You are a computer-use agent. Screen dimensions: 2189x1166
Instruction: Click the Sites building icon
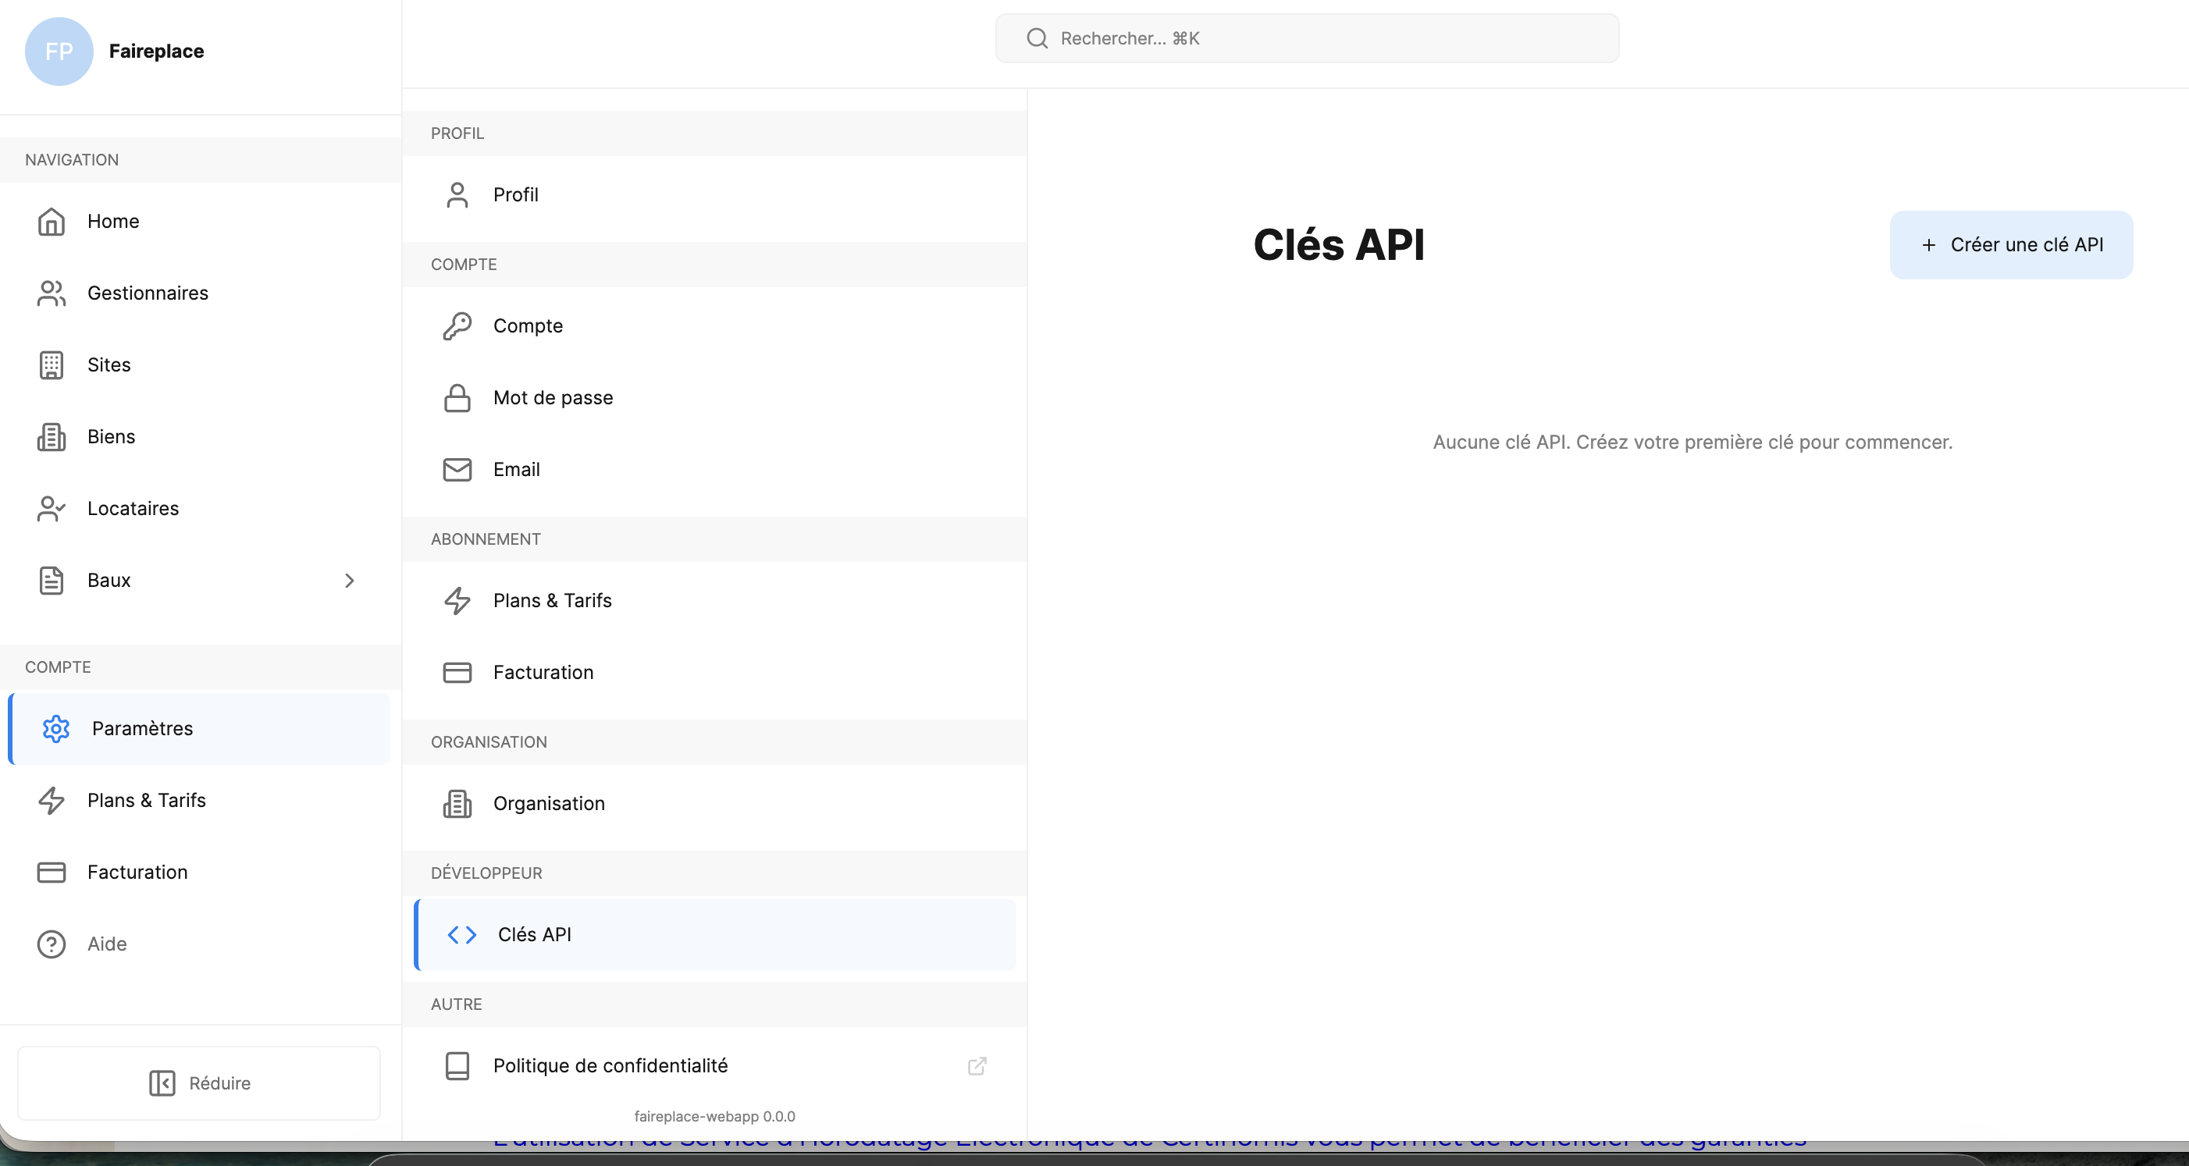(x=51, y=364)
